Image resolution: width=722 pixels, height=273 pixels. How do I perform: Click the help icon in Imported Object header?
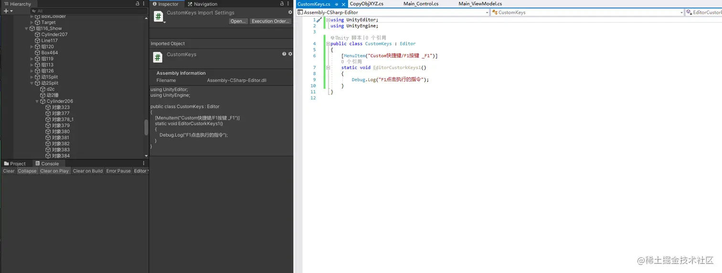click(284, 54)
